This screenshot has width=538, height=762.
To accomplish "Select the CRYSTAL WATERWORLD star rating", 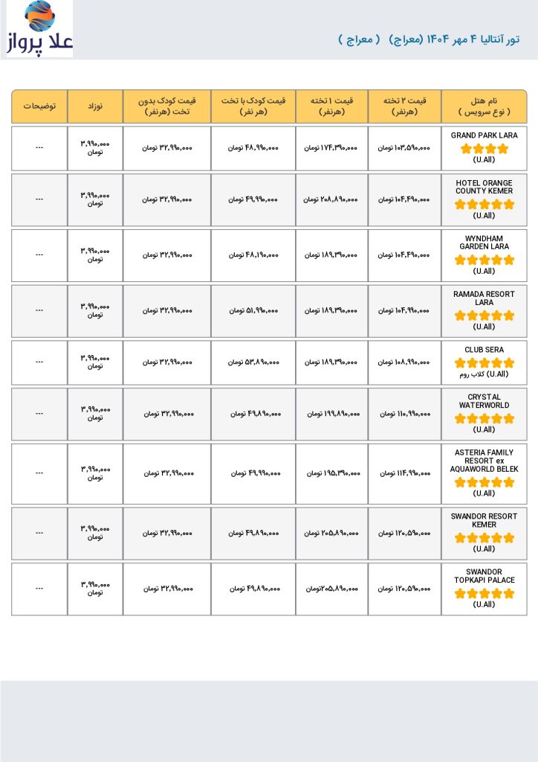I will tap(484, 418).
